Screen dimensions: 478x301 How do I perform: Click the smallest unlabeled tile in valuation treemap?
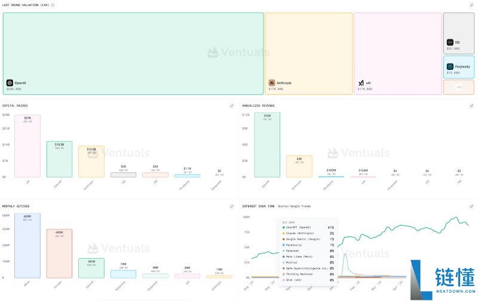coord(459,87)
